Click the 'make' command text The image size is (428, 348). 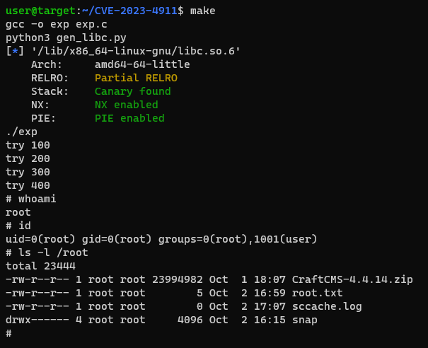coord(202,11)
